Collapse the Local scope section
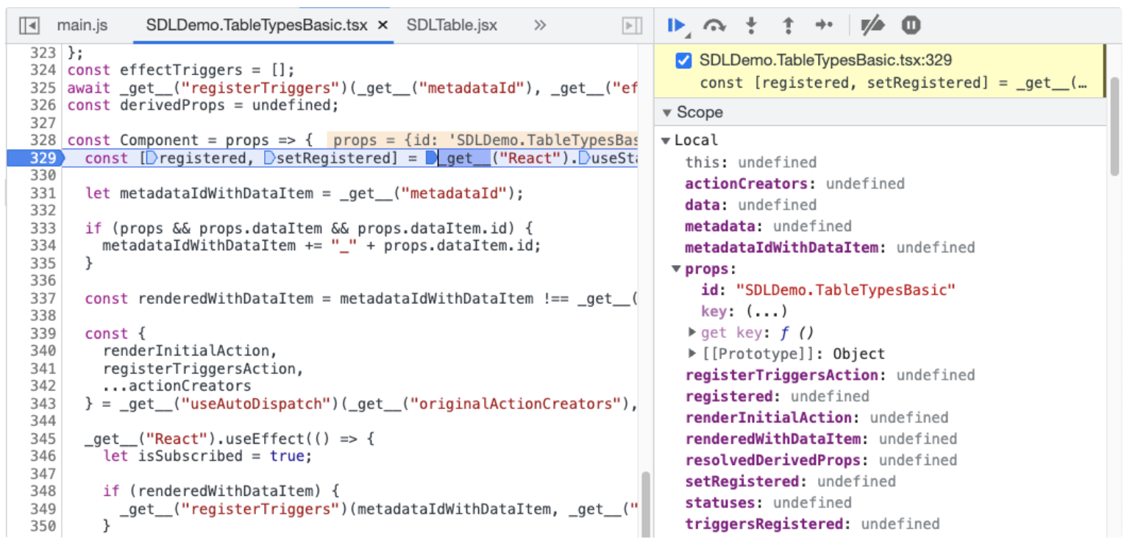This screenshot has width=1127, height=549. pos(666,140)
